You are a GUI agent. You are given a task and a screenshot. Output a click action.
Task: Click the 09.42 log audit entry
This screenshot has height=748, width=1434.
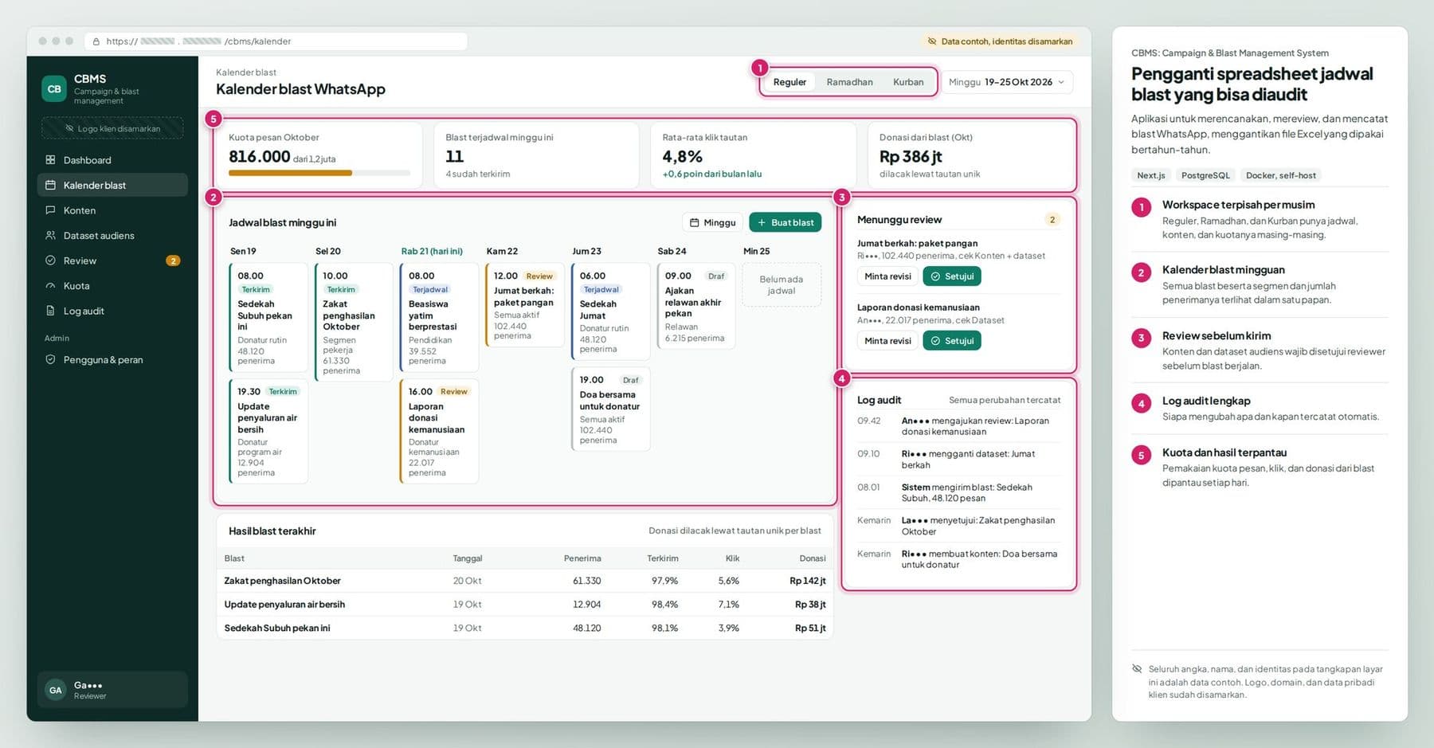(x=958, y=426)
